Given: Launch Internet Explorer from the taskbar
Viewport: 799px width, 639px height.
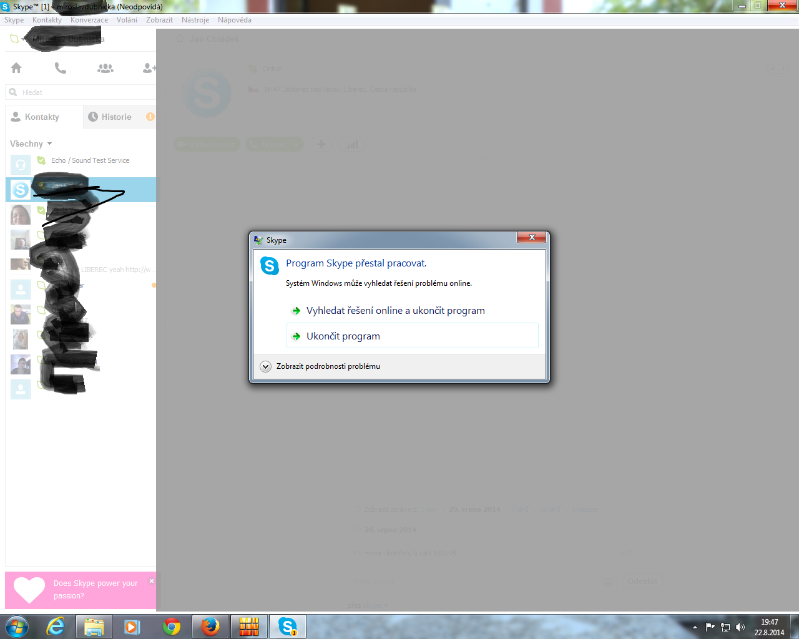Looking at the screenshot, I should point(56,626).
